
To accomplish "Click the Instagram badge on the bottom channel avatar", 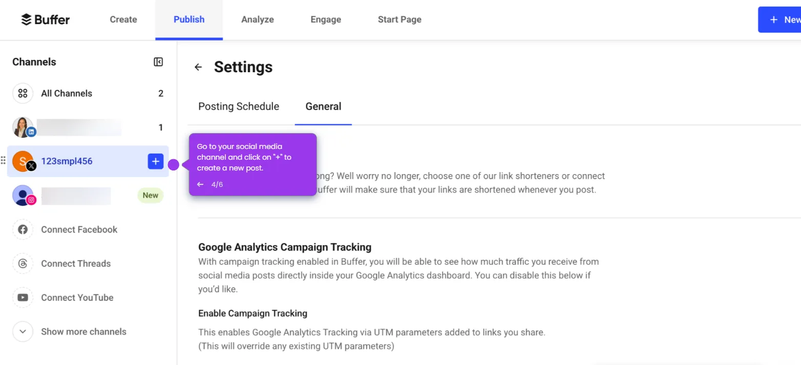I will [x=32, y=200].
